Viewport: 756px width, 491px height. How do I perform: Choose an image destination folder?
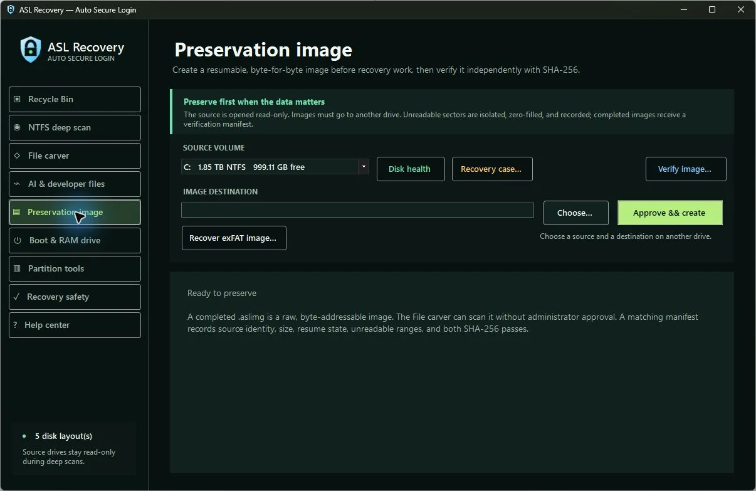click(x=575, y=213)
